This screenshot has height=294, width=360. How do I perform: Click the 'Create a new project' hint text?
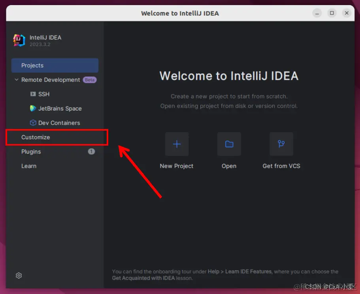[229, 96]
